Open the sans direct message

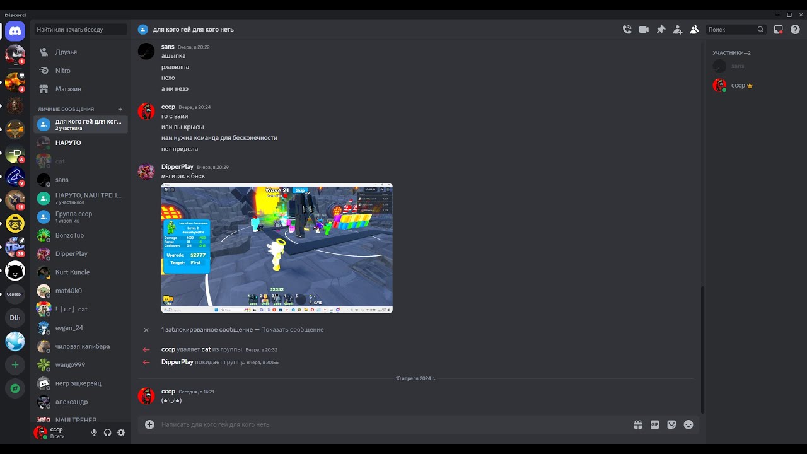[x=81, y=180]
